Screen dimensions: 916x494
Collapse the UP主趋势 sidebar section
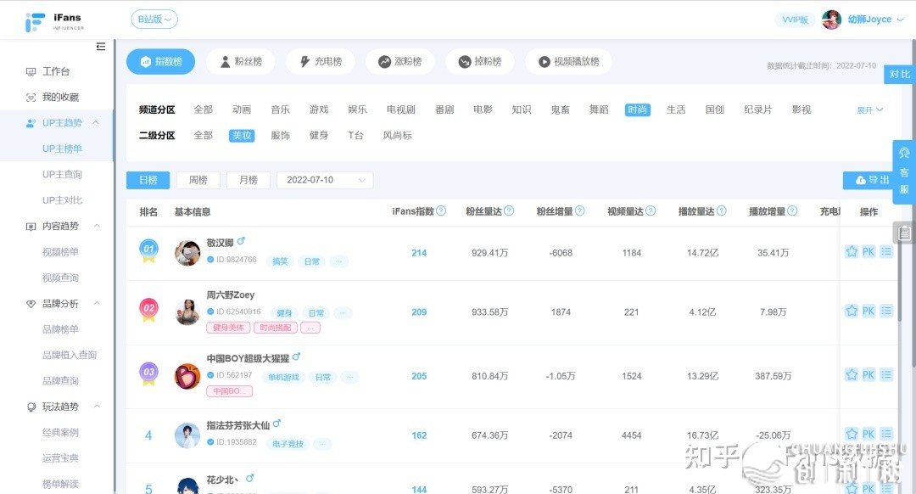click(x=96, y=123)
